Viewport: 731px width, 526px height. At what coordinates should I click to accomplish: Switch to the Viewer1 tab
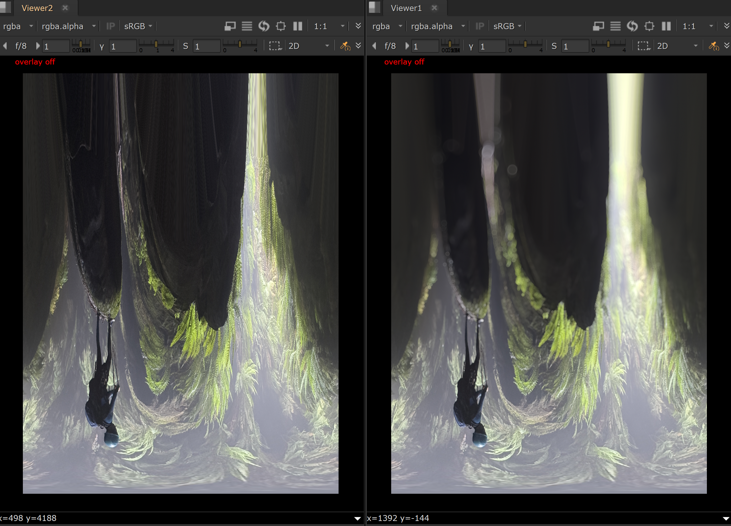click(x=406, y=8)
